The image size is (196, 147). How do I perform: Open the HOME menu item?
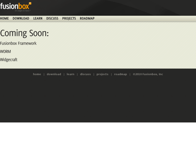tap(4, 19)
